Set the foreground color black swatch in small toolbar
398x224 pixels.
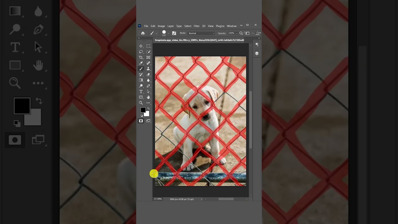(142, 110)
